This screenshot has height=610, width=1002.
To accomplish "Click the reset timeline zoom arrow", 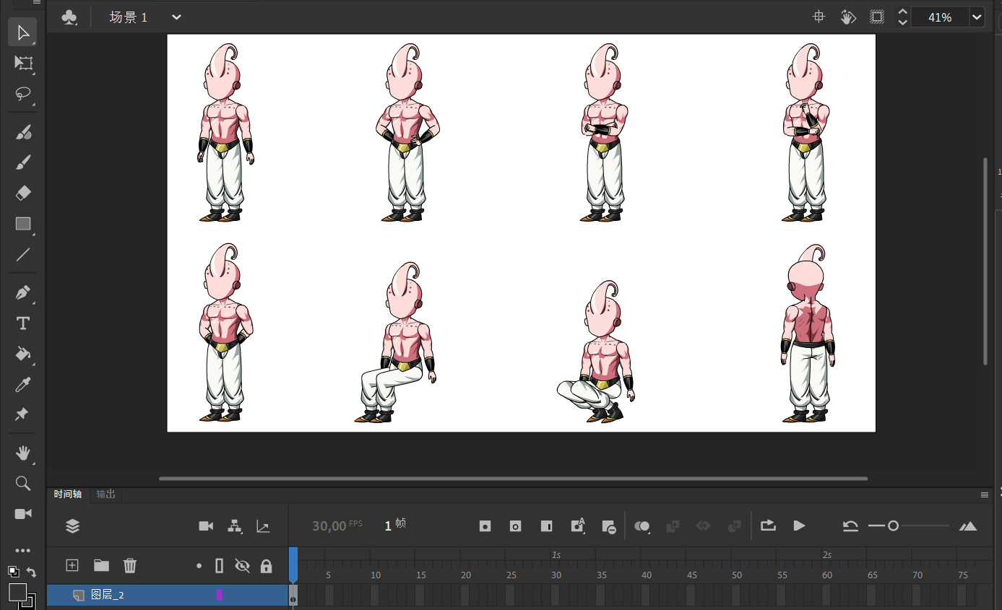I will (x=850, y=526).
